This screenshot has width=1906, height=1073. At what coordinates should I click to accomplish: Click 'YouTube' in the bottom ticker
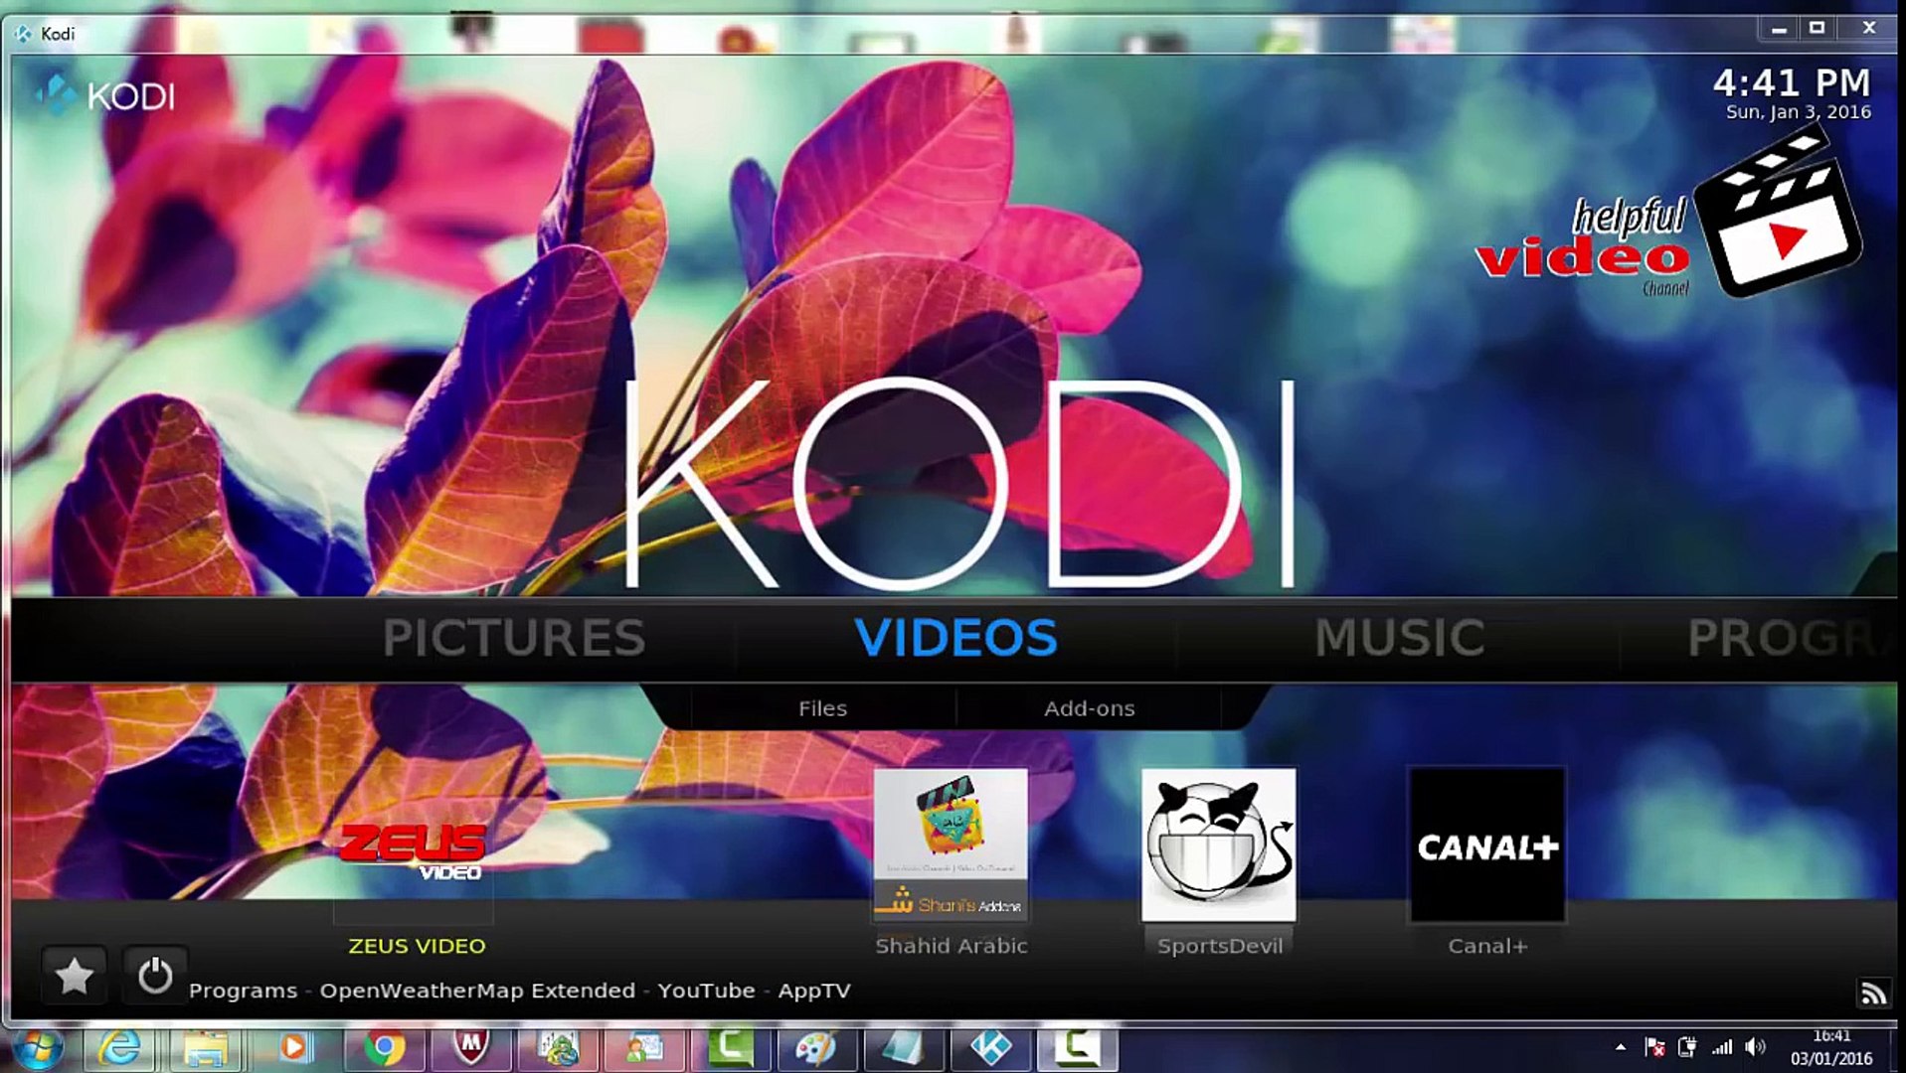point(706,991)
